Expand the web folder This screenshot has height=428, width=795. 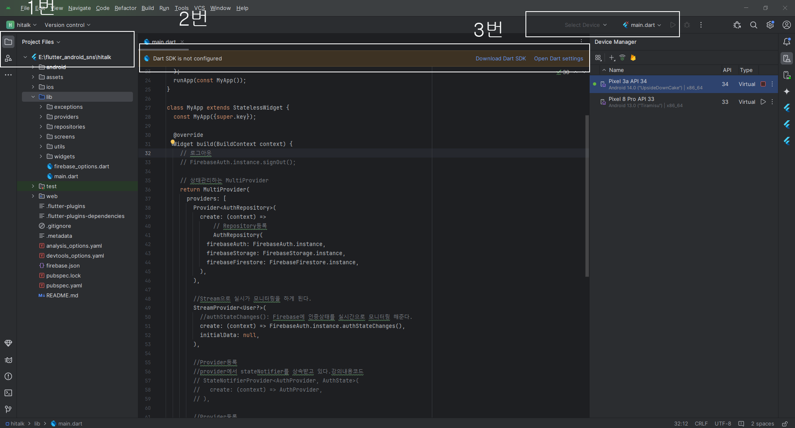point(33,196)
